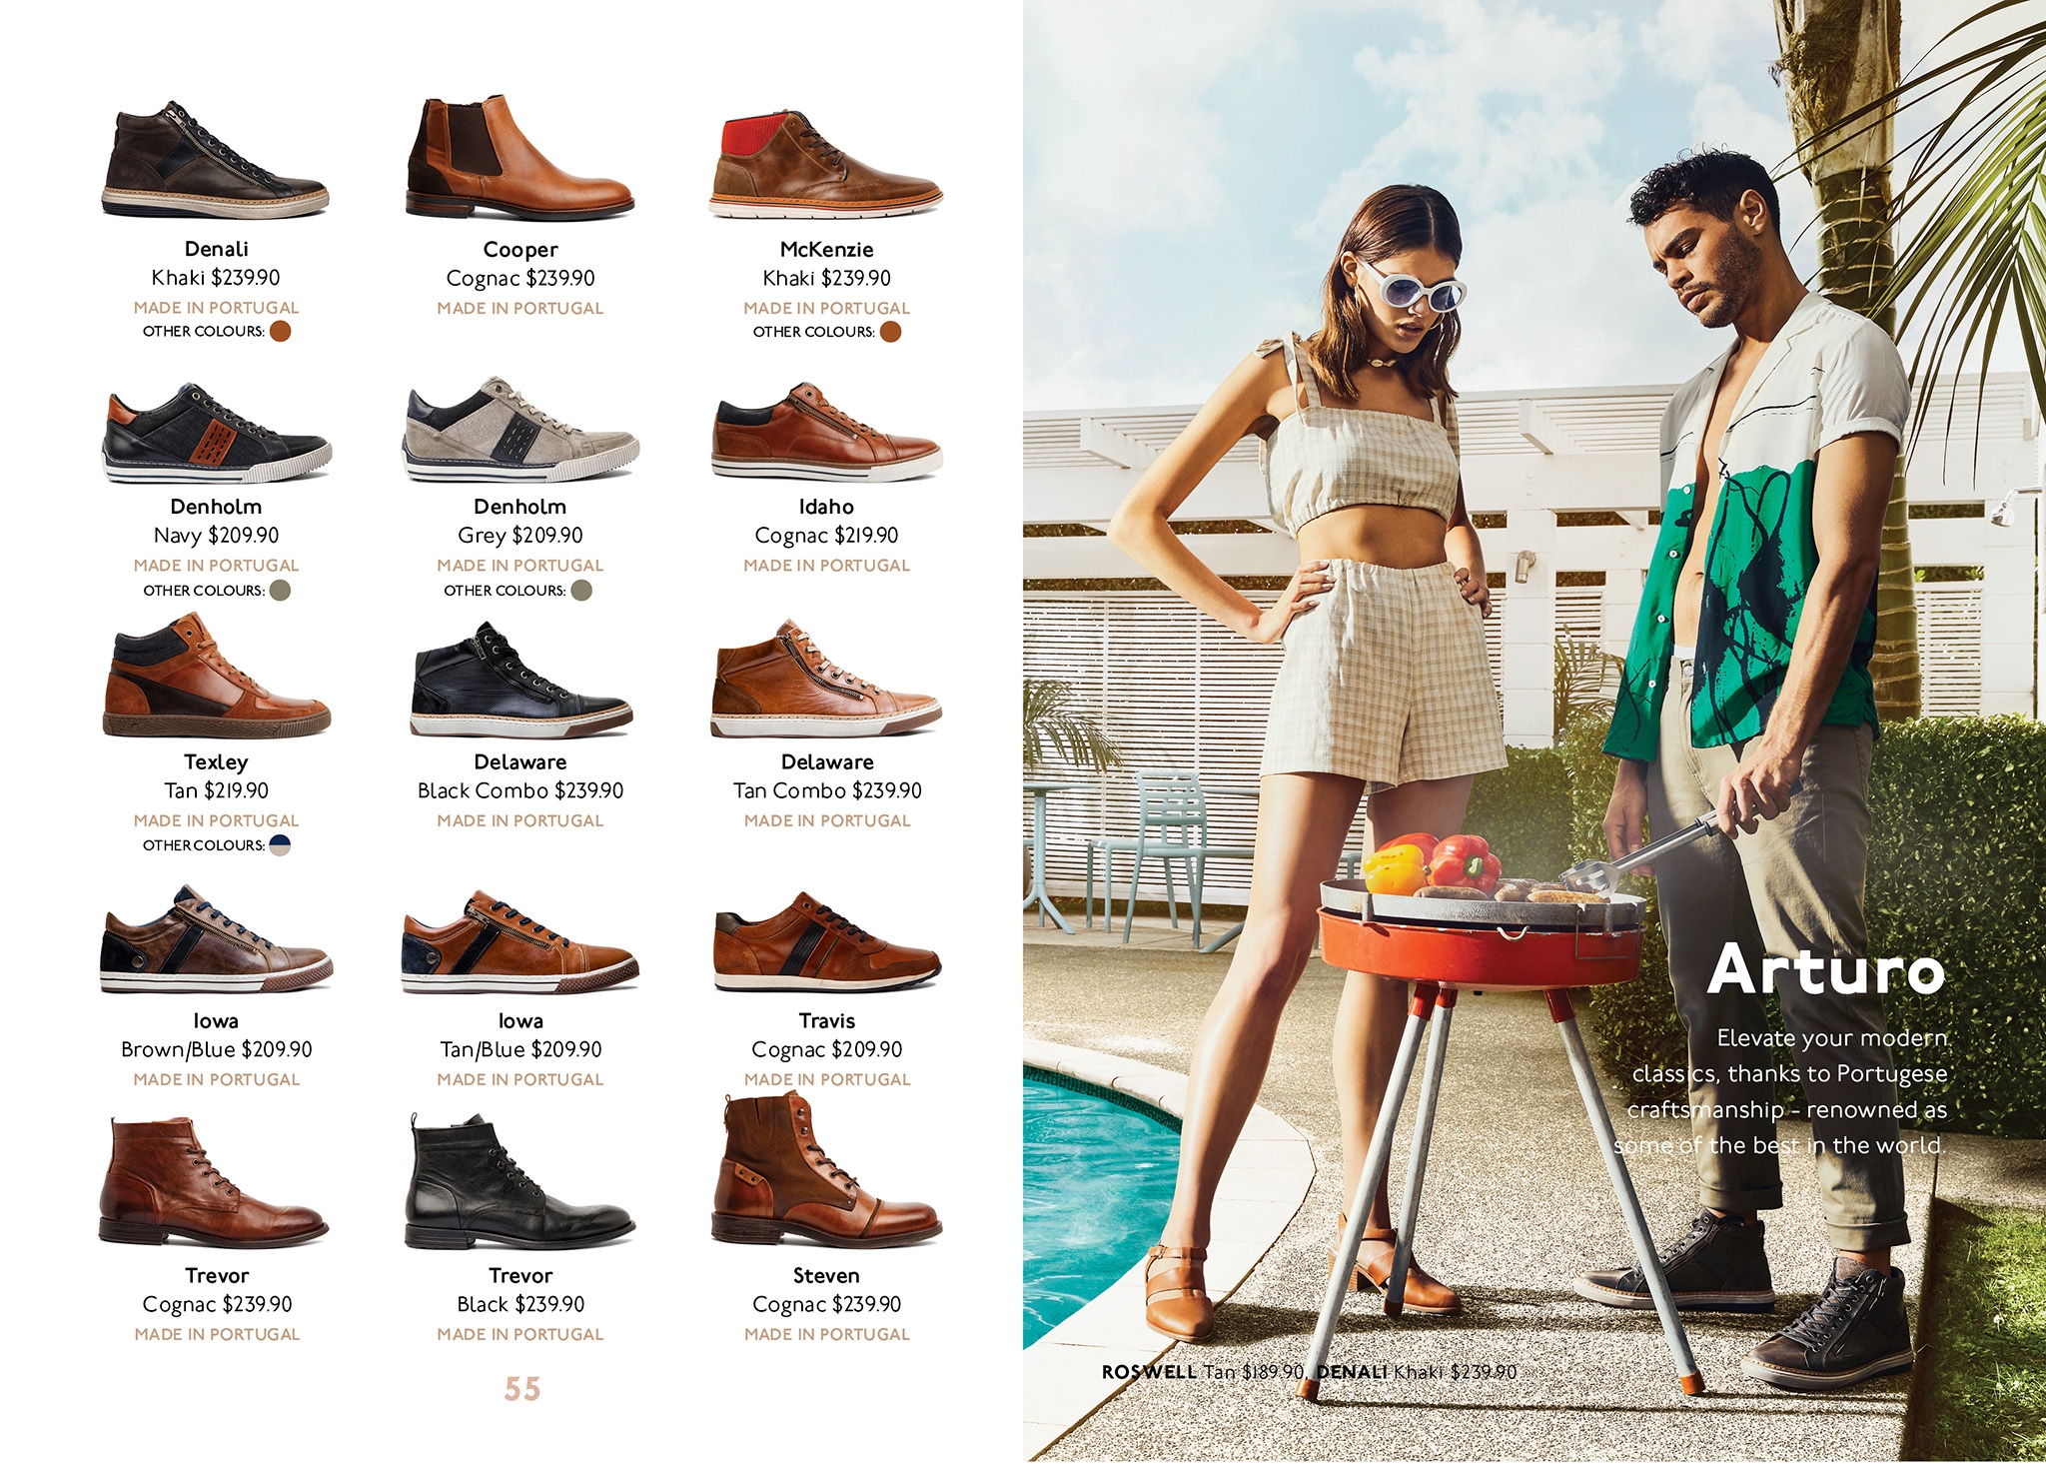The image size is (2046, 1464).
Task: Open the Travis Cognac shoe image
Action: point(827,942)
